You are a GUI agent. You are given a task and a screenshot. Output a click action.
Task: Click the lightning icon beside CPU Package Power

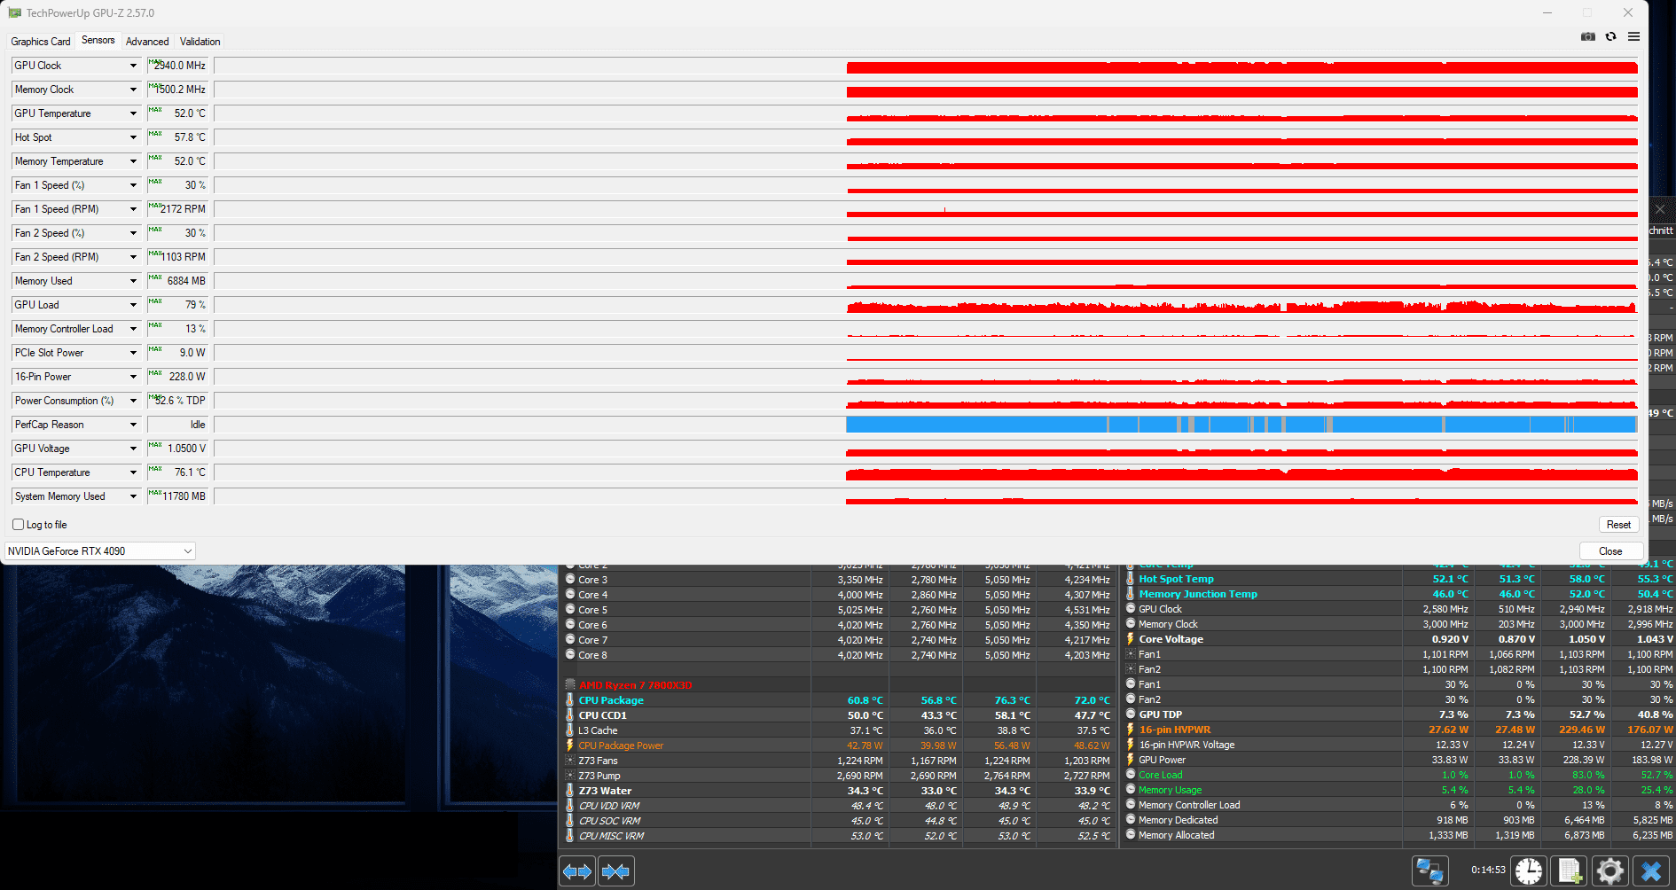pos(569,746)
